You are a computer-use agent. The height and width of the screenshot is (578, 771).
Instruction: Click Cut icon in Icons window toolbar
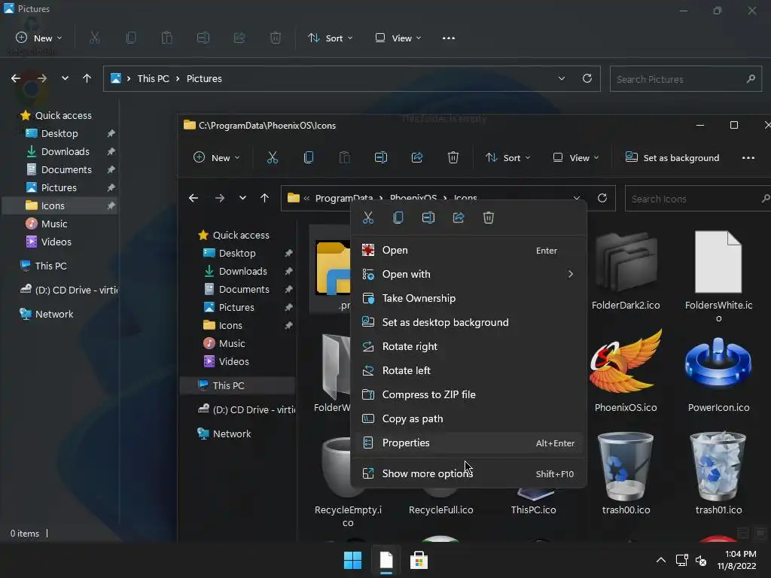click(x=273, y=158)
